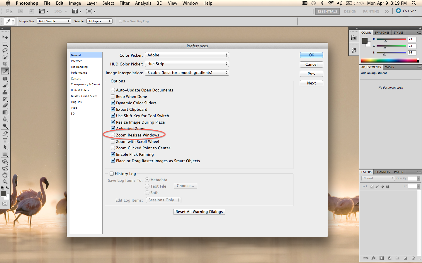Enable Beep When Done checkbox

pyautogui.click(x=113, y=96)
